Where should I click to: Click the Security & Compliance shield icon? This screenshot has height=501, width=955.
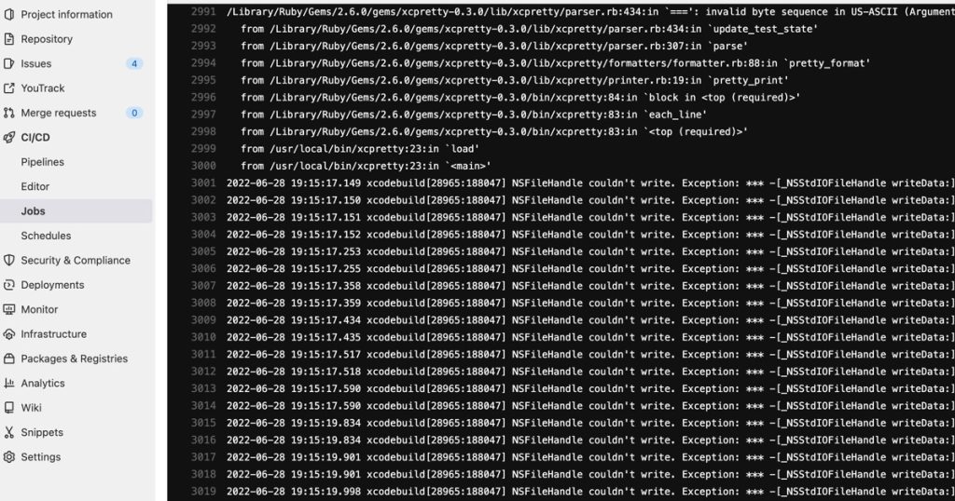point(8,260)
